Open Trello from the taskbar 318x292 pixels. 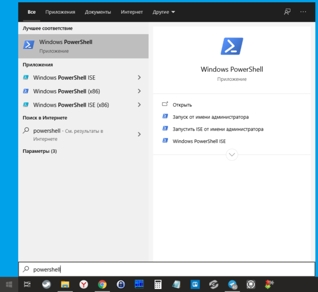pos(195,284)
